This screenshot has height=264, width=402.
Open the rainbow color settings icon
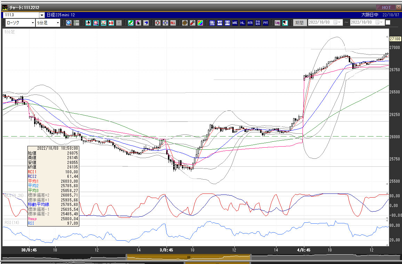(x=200, y=23)
